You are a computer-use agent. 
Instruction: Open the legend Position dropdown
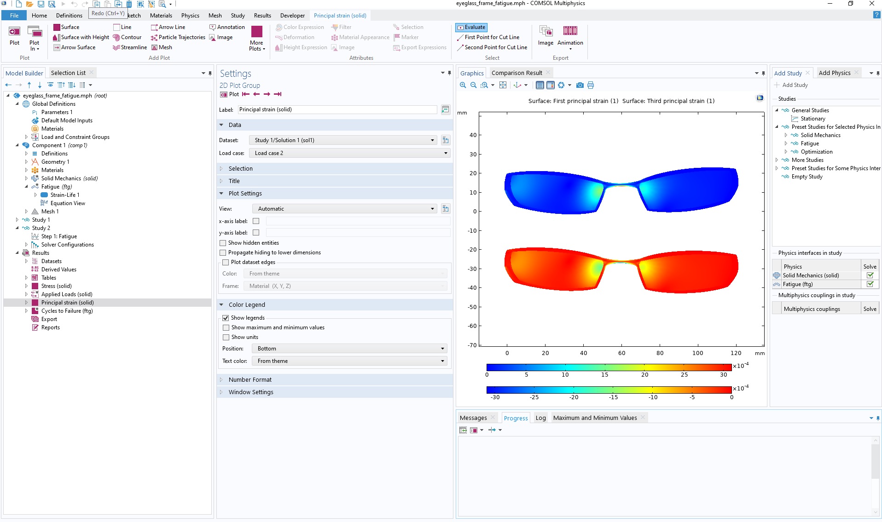[x=349, y=349]
